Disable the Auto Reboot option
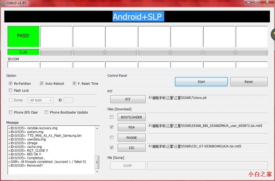The width and height of the screenshot is (275, 181). tap(42, 83)
